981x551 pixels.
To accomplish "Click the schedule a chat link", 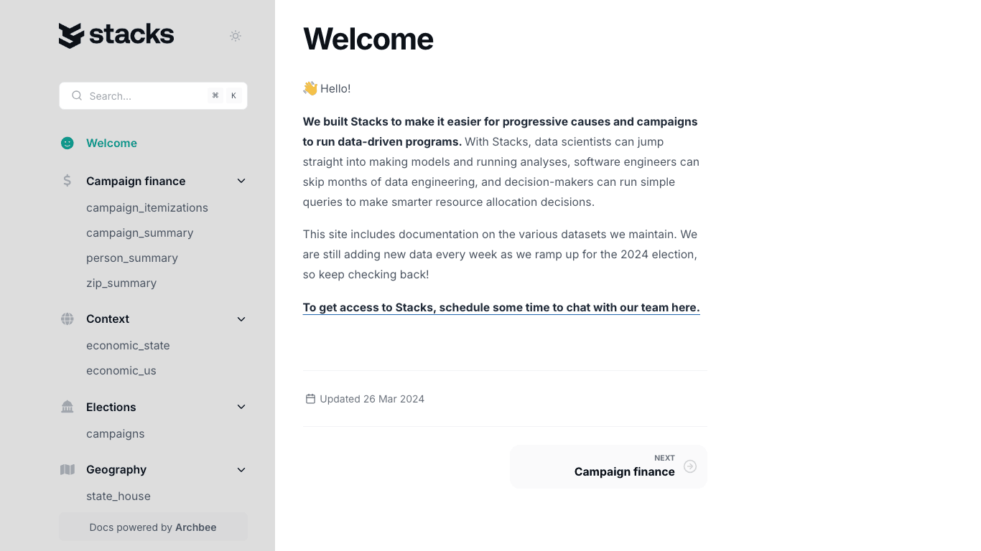I will 501,307.
